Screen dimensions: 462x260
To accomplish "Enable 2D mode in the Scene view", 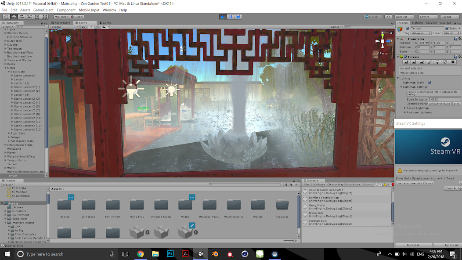I will coord(83,26).
